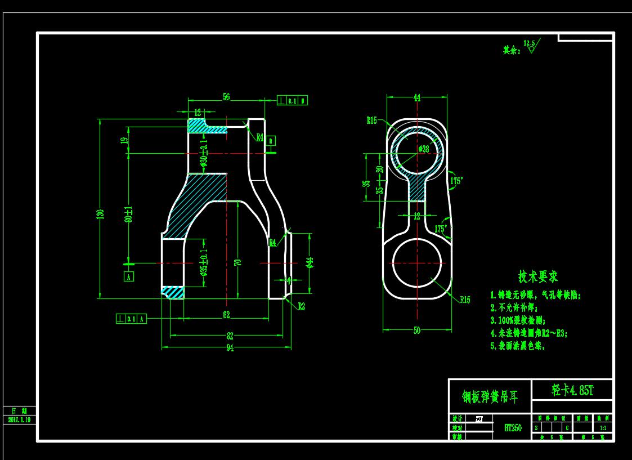
Task: Click the surface roughness 12.5 symbol
Action: click(x=531, y=46)
